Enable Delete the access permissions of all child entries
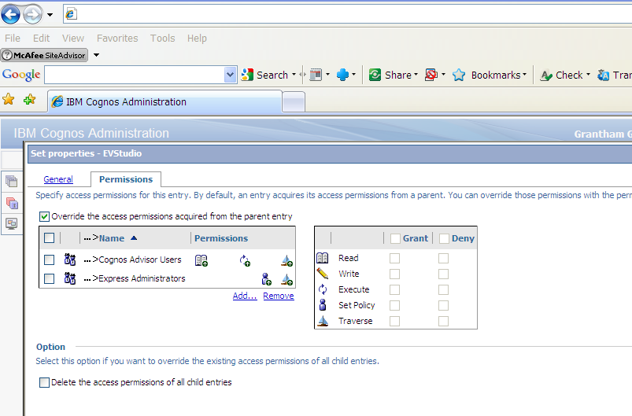This screenshot has width=632, height=416. coord(44,382)
